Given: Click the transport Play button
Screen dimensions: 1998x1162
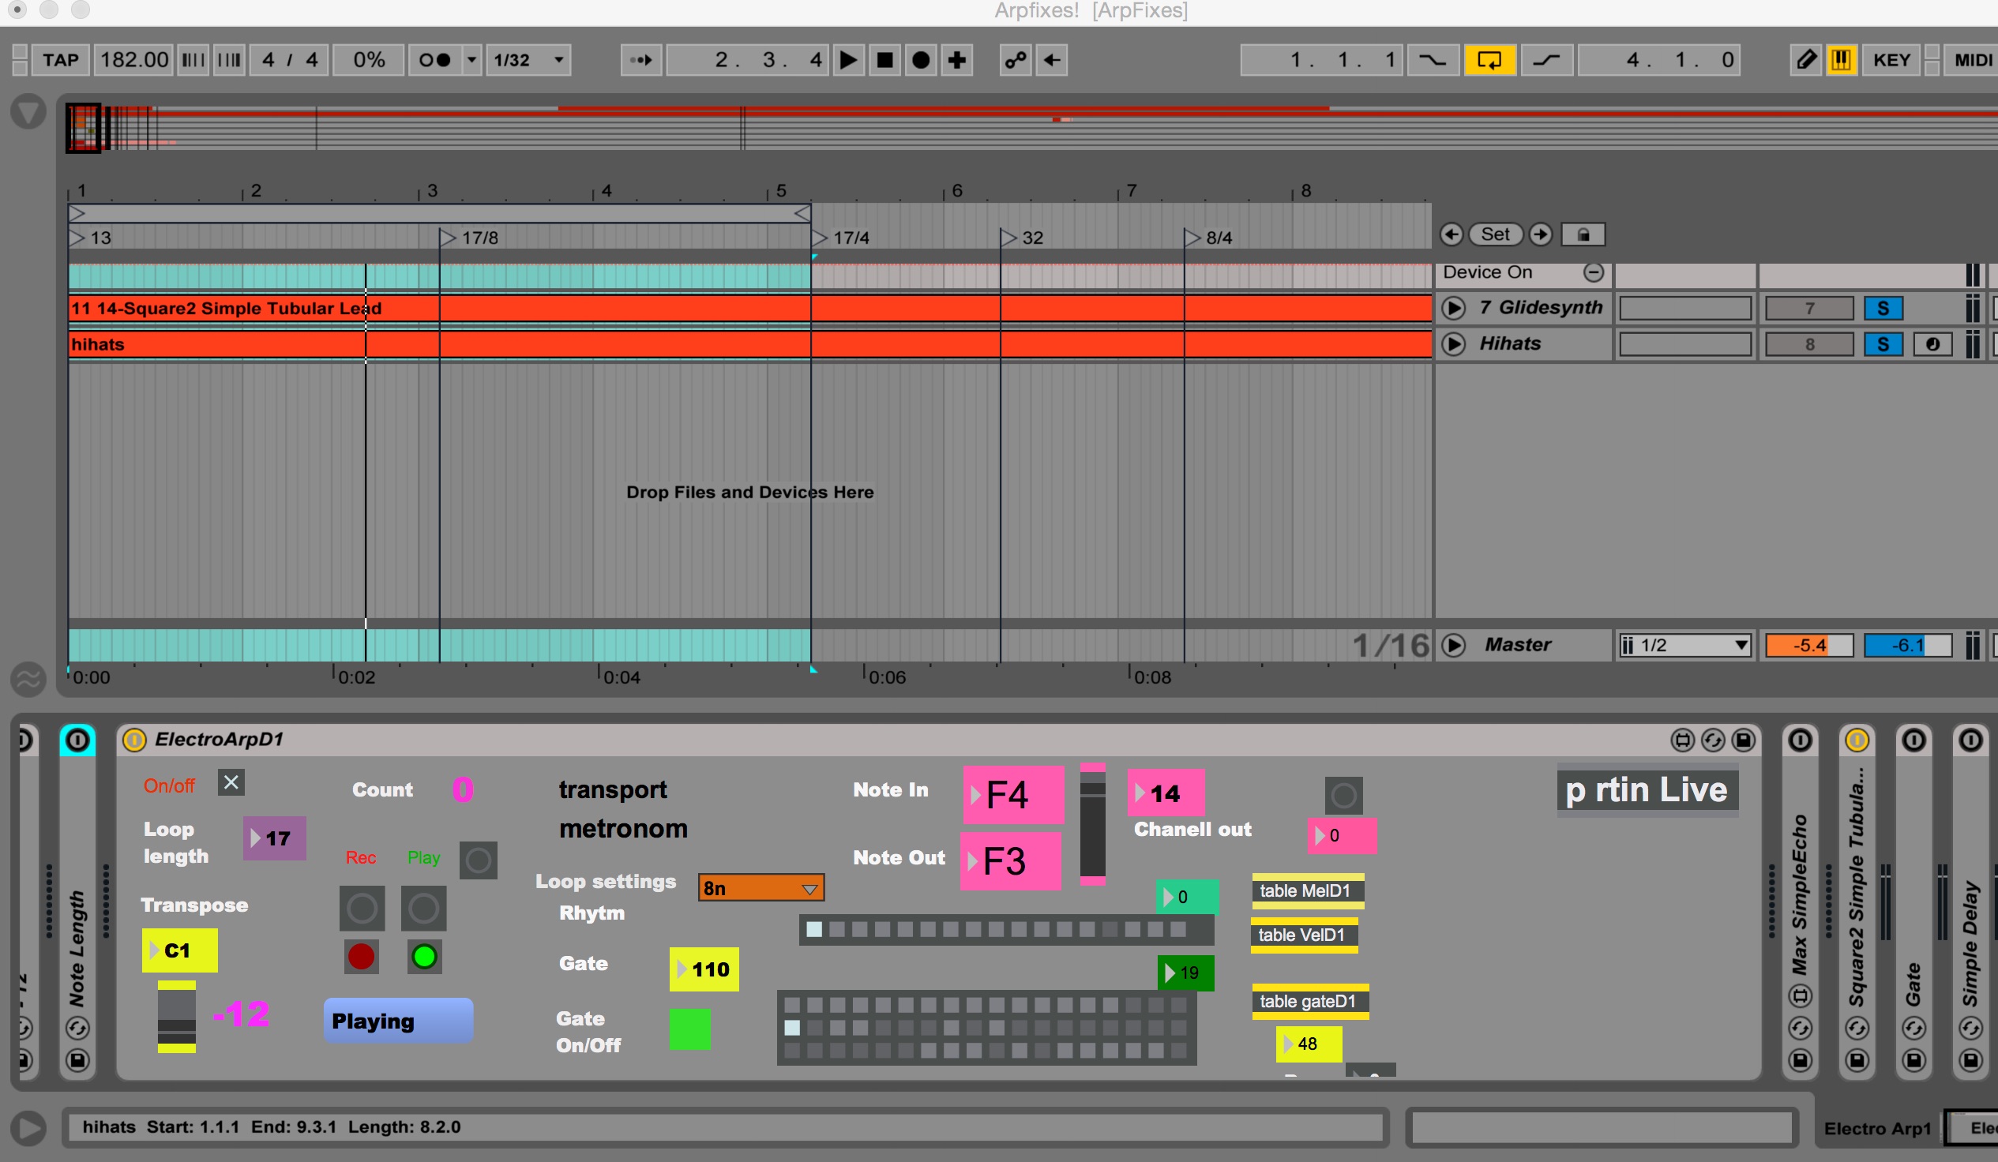Looking at the screenshot, I should coord(847,60).
